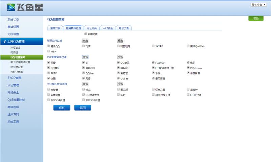Click 全选 for P2P影音软件过滤
Screen dimensions: 271x162
(x=85, y=57)
